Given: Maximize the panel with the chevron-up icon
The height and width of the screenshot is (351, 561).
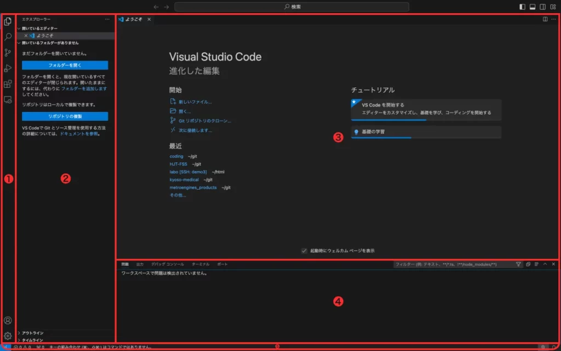Looking at the screenshot, I should point(545,264).
